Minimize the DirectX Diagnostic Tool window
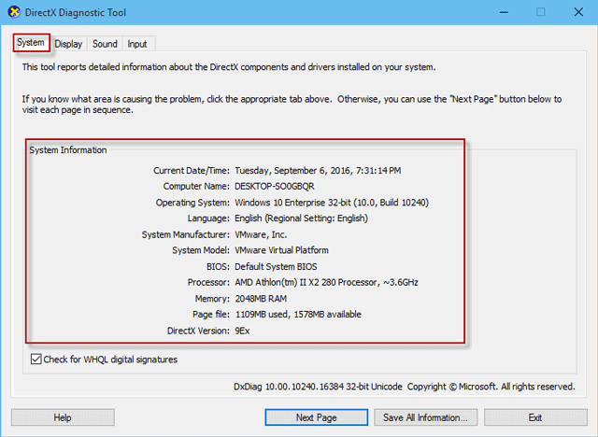598x437 pixels. point(505,12)
